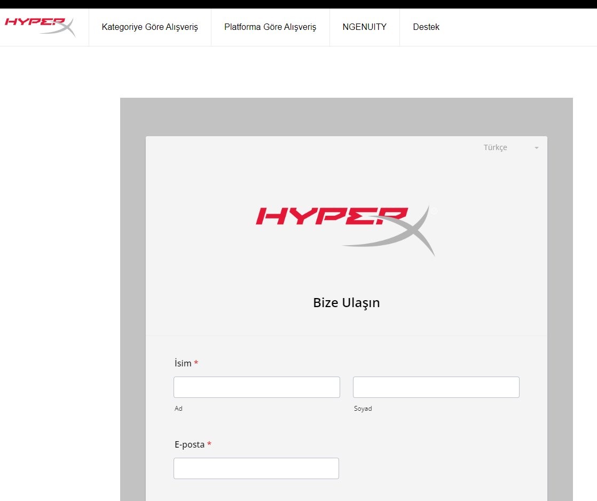Open the Destek menu
Viewport: 597px width, 501px height.
click(x=426, y=27)
